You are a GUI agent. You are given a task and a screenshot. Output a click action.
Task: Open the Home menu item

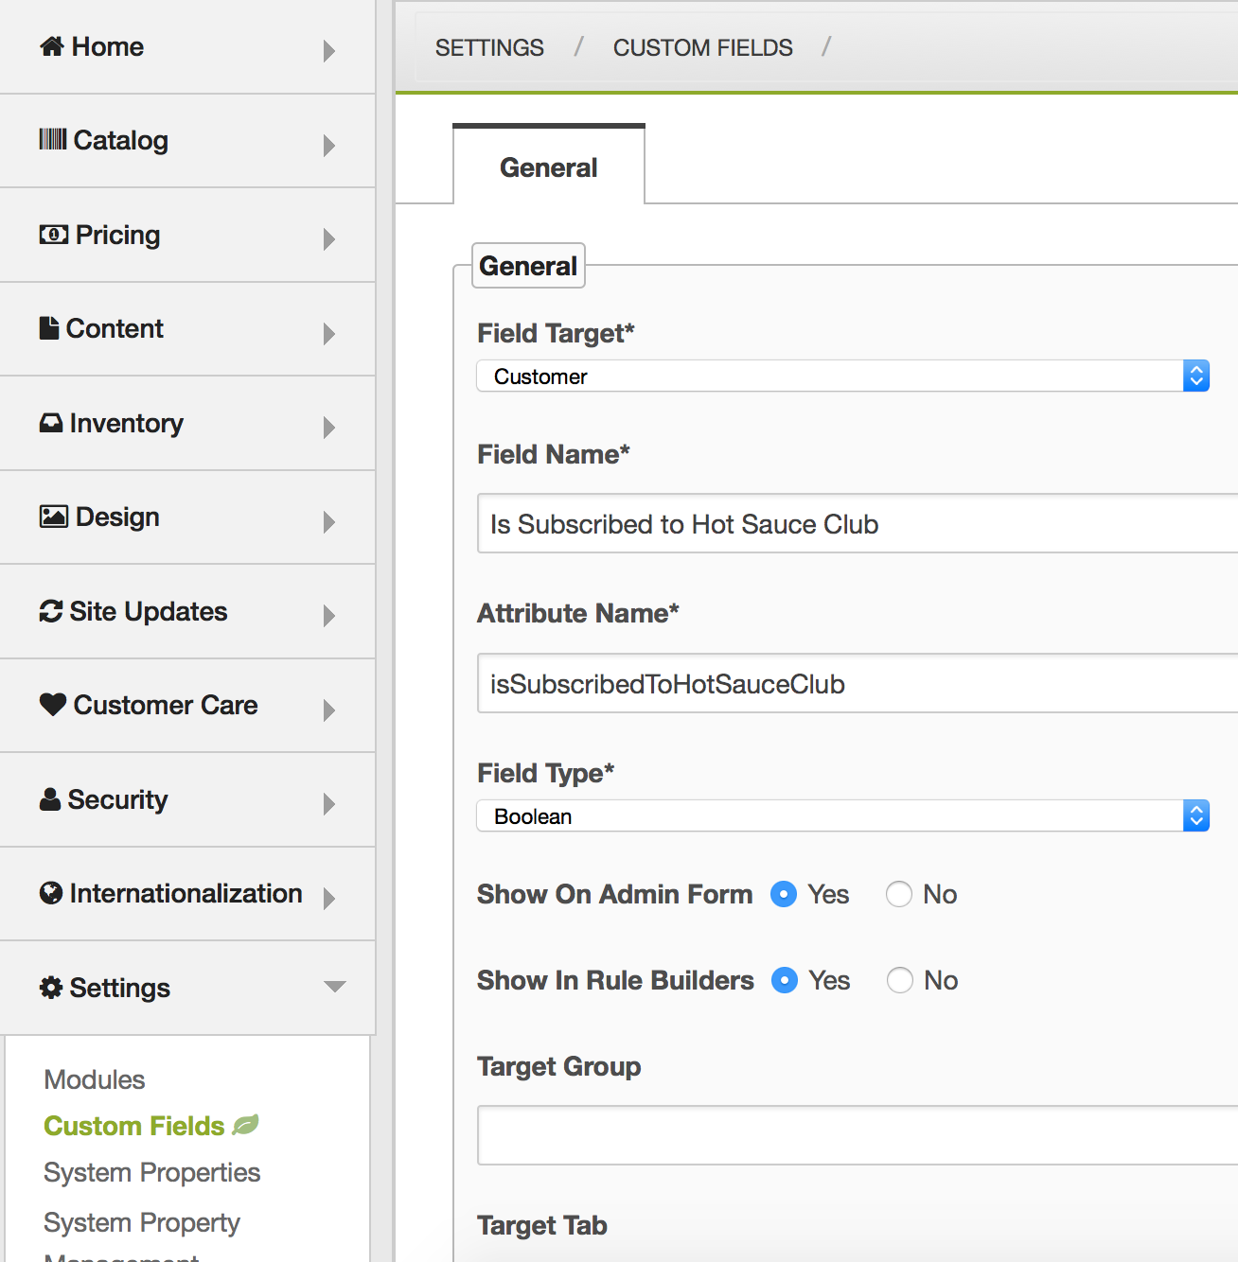click(x=187, y=46)
